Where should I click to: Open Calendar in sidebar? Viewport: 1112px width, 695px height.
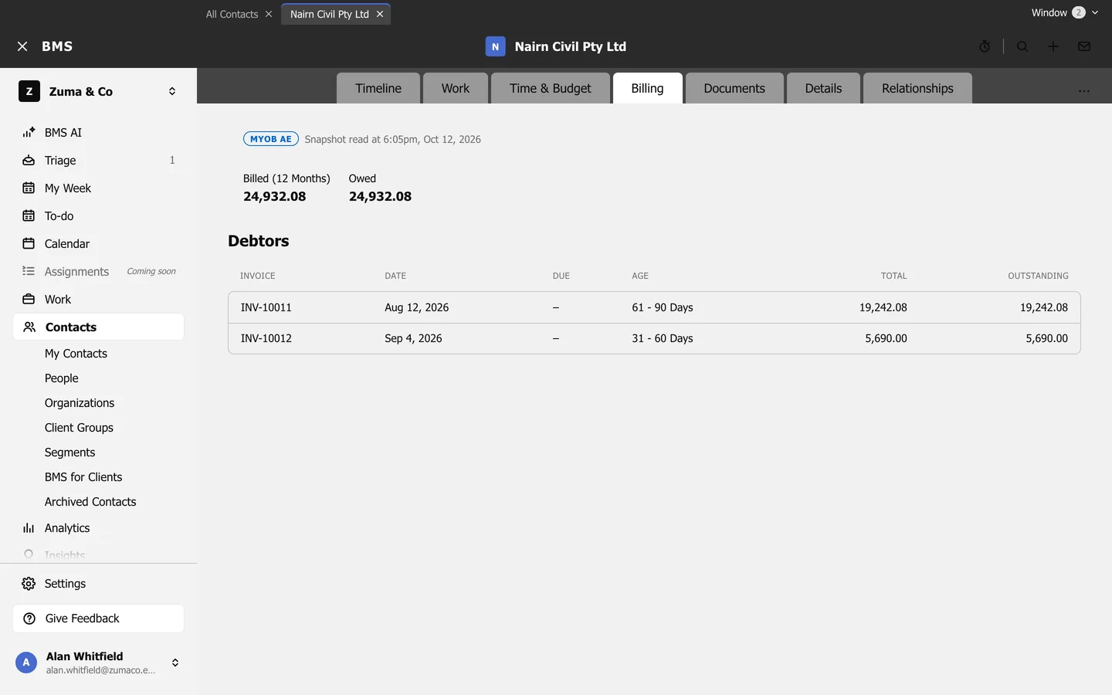pos(98,244)
